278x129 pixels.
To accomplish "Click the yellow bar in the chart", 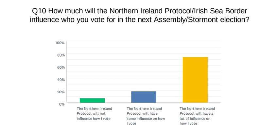I will [195, 80].
